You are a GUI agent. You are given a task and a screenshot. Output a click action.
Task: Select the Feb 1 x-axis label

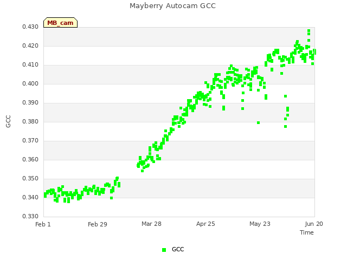coord(43,224)
